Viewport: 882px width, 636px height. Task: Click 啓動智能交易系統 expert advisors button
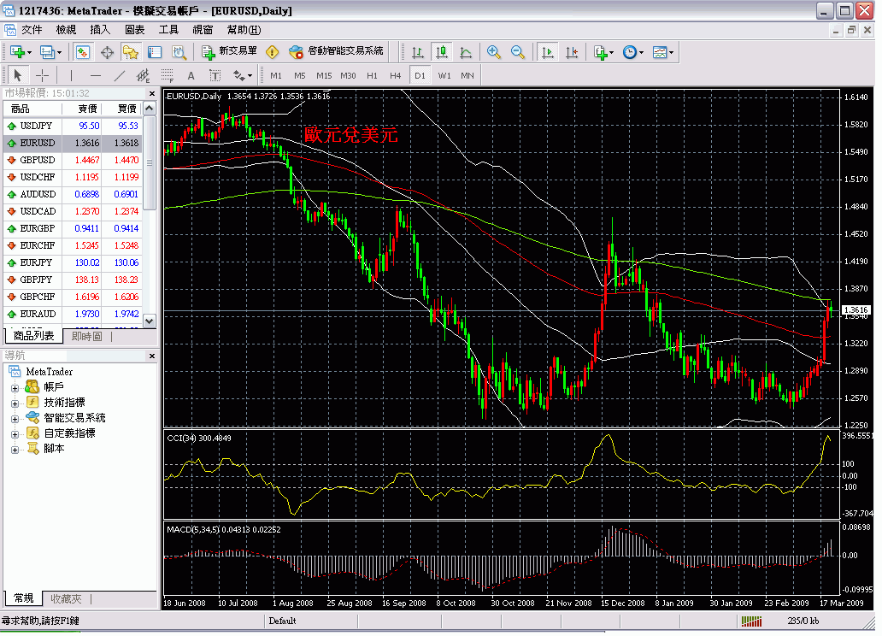[336, 52]
